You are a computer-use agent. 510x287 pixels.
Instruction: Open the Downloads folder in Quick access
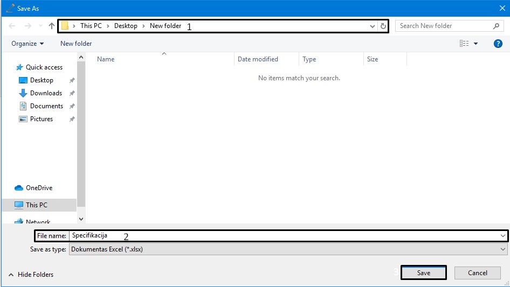[x=46, y=93]
